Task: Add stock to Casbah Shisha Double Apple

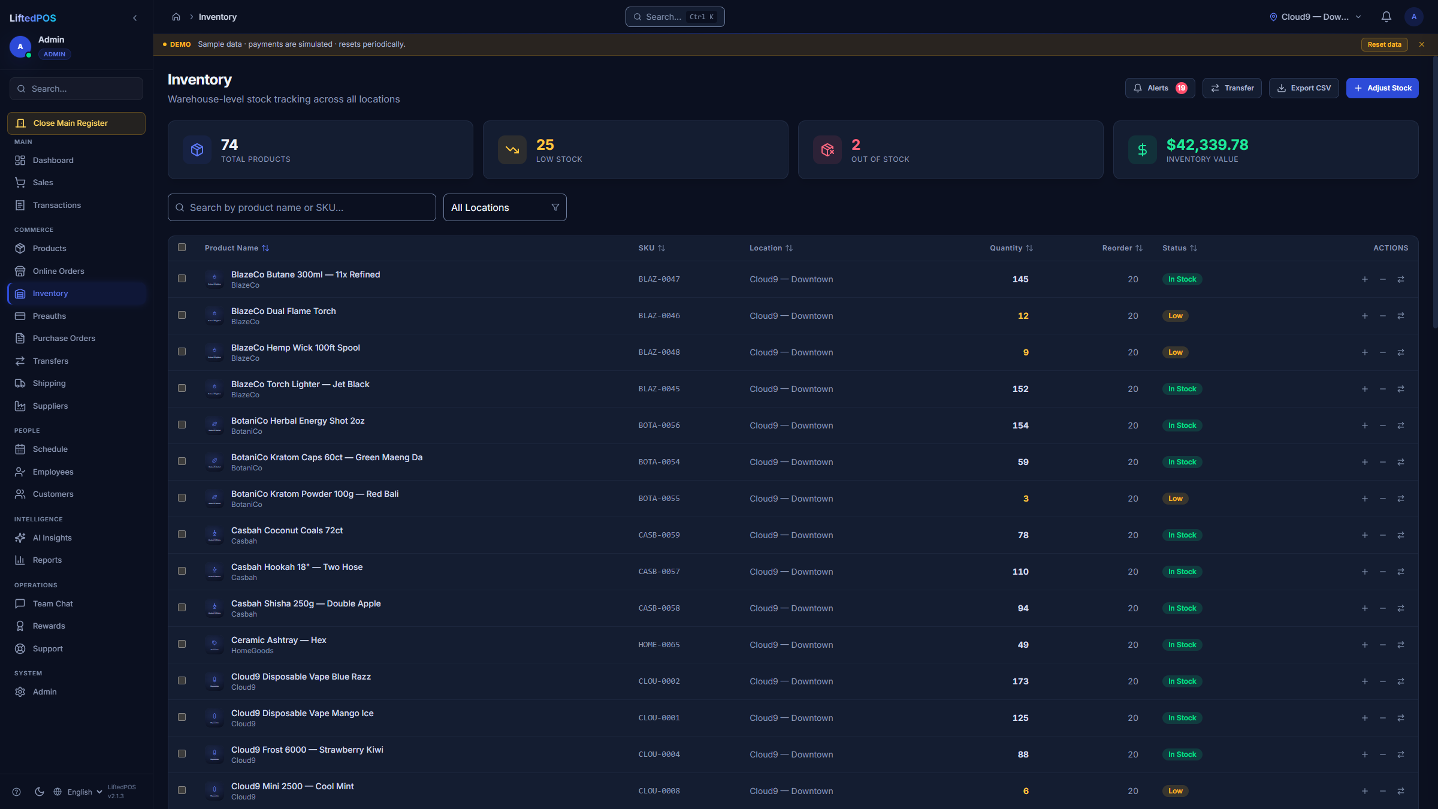Action: (x=1365, y=608)
